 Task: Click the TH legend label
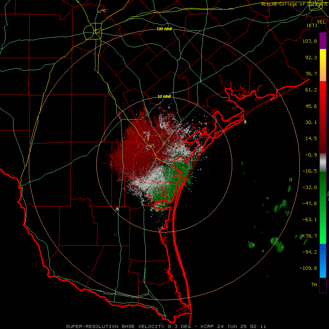[314, 285]
